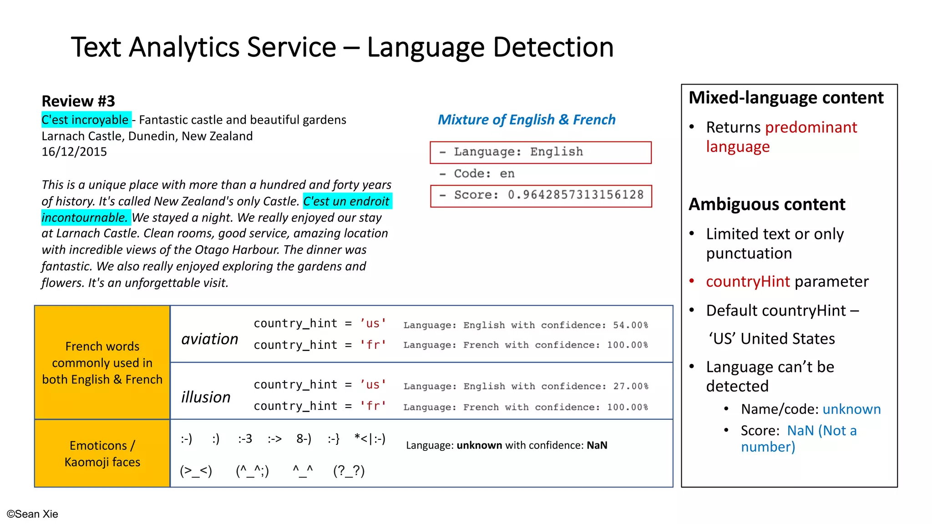
Task: Click 'Mixture of English & French' heading
Action: click(x=526, y=120)
